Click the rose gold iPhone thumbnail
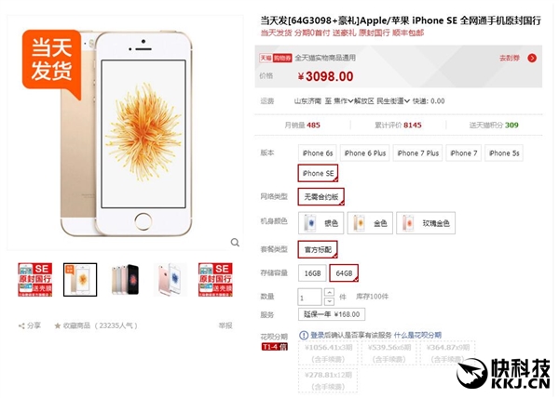 (170, 280)
